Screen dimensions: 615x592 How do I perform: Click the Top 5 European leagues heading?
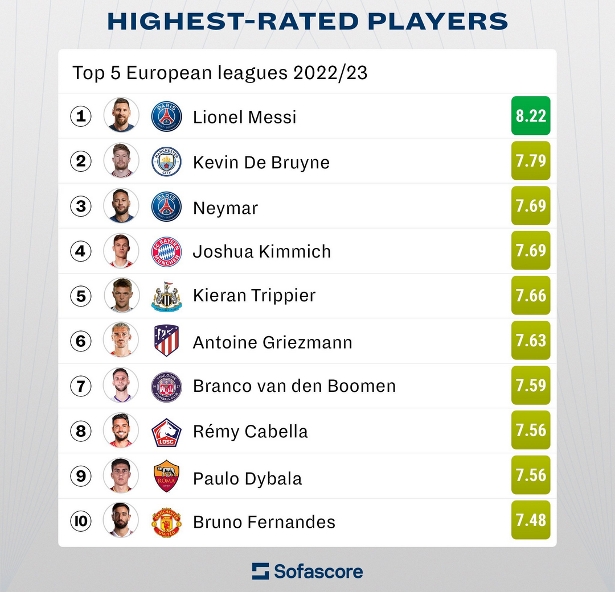[x=220, y=73]
